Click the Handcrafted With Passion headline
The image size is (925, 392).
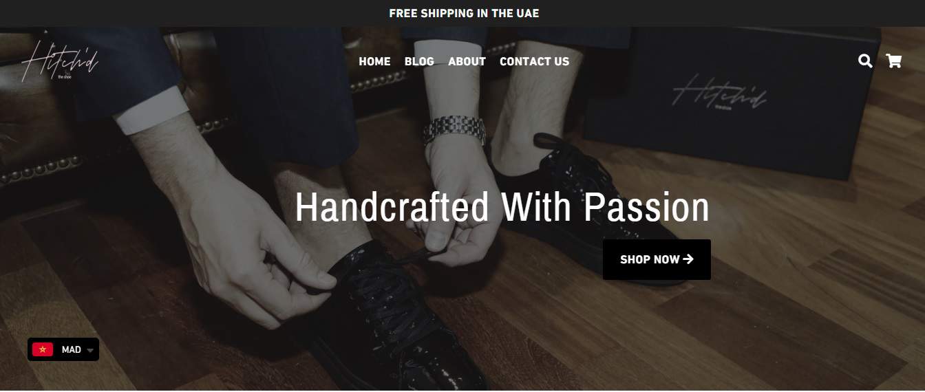502,208
